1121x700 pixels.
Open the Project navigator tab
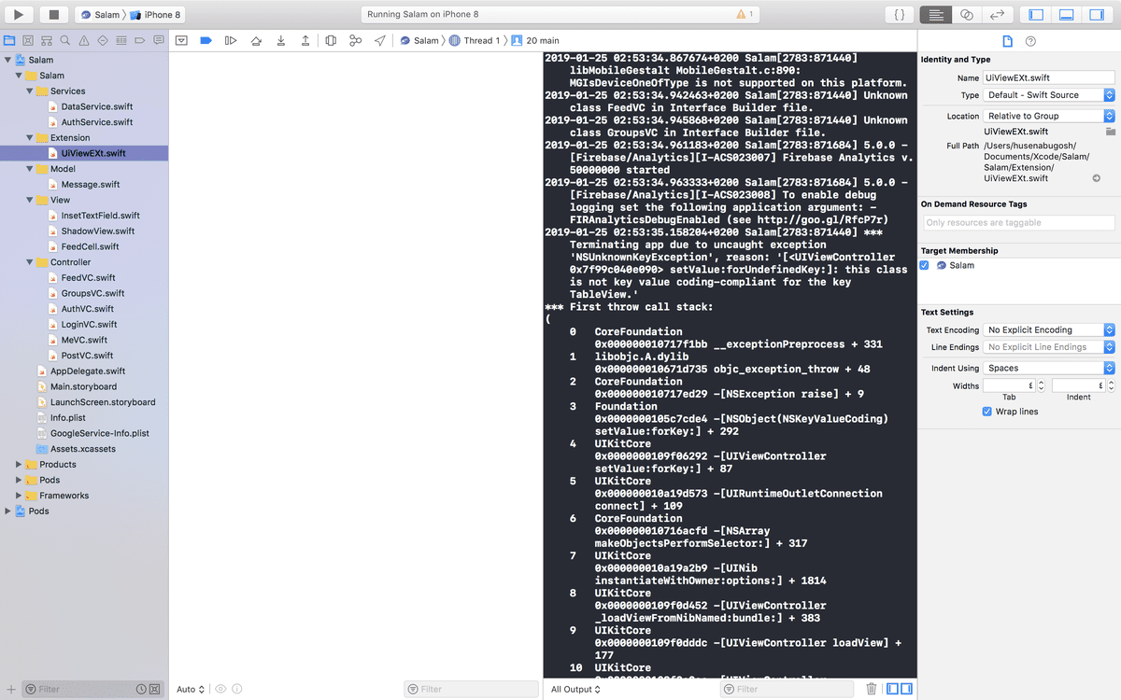click(x=9, y=40)
